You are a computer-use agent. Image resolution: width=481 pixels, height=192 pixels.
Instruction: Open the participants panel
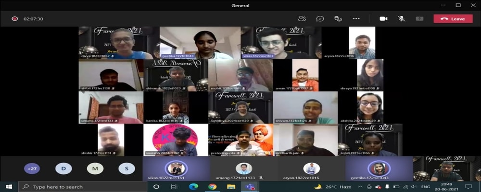click(x=302, y=19)
